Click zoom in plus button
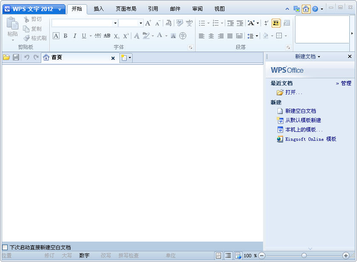This screenshot has width=357, height=262. tap(346, 256)
